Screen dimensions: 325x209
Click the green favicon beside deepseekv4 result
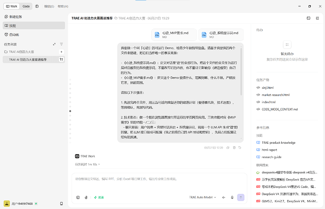tap(258, 172)
